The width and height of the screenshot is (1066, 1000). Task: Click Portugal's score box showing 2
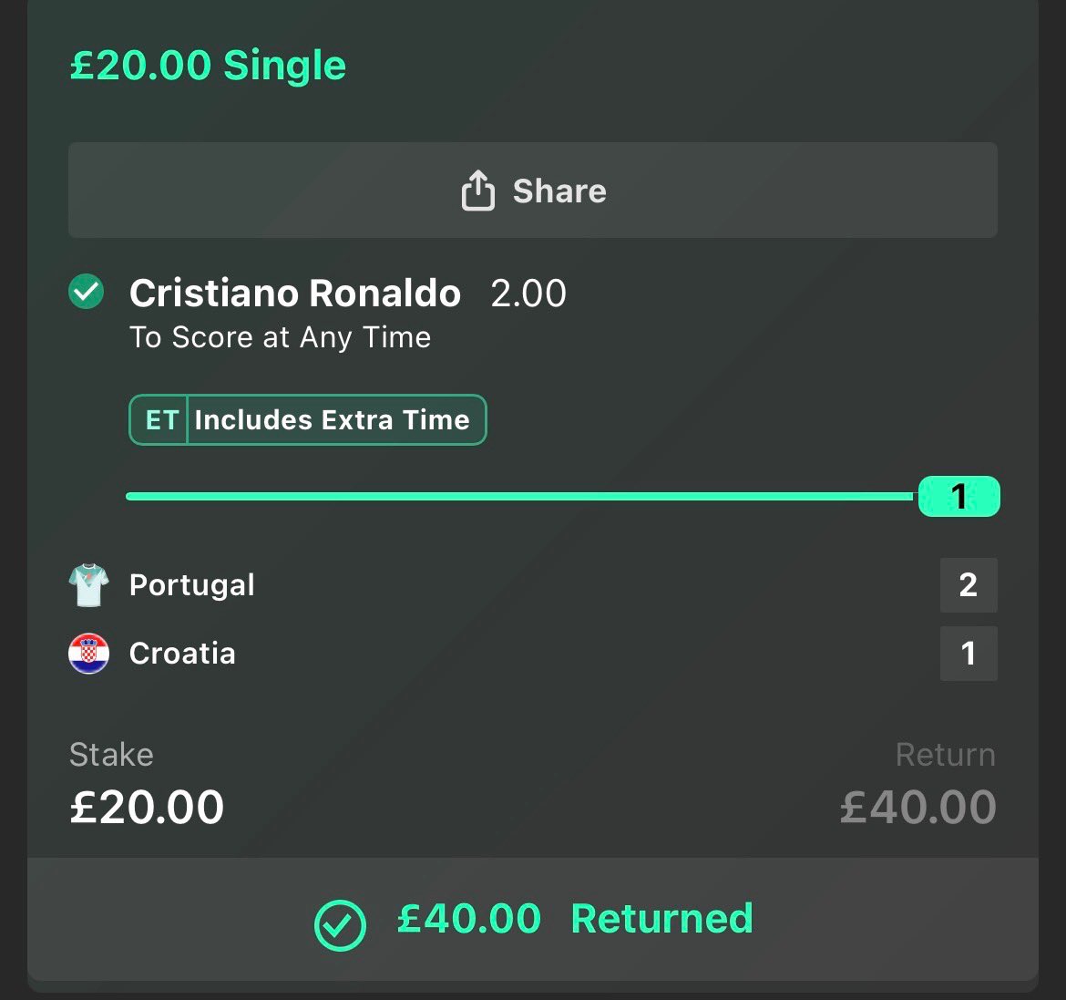pyautogui.click(x=969, y=585)
